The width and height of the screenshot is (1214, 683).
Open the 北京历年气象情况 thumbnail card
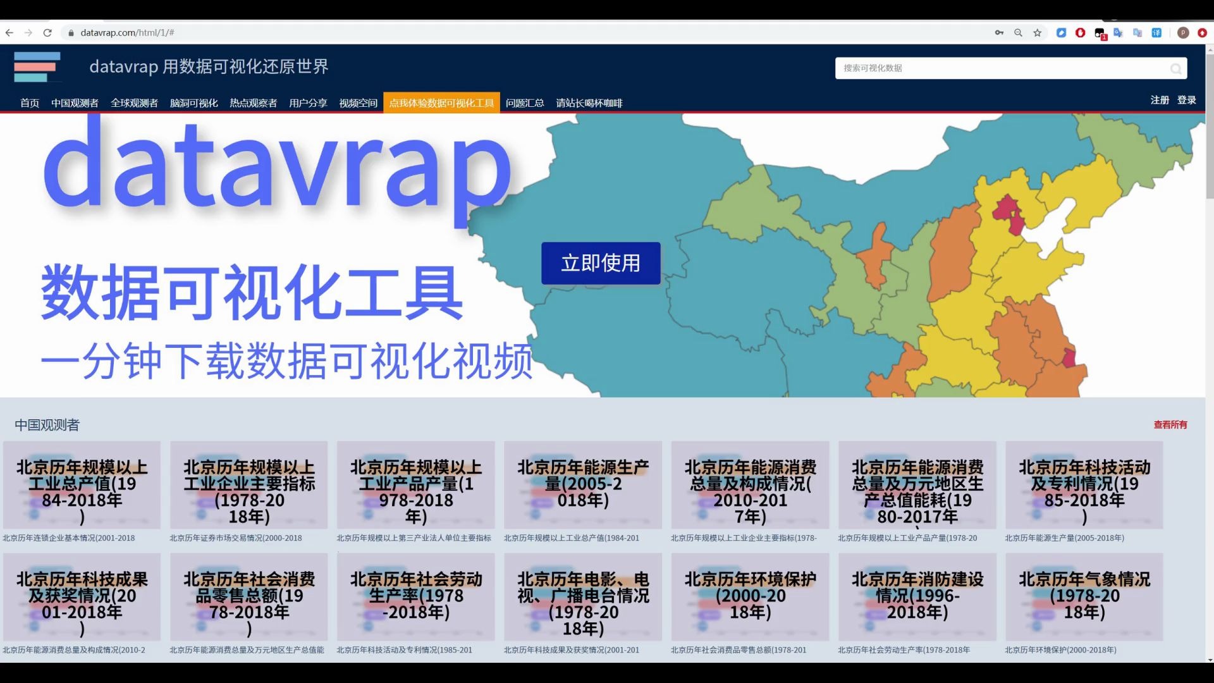click(x=1084, y=596)
